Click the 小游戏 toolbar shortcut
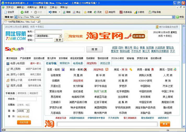Image resolution: width=186 pixels, height=132 pixels. tap(139, 12)
